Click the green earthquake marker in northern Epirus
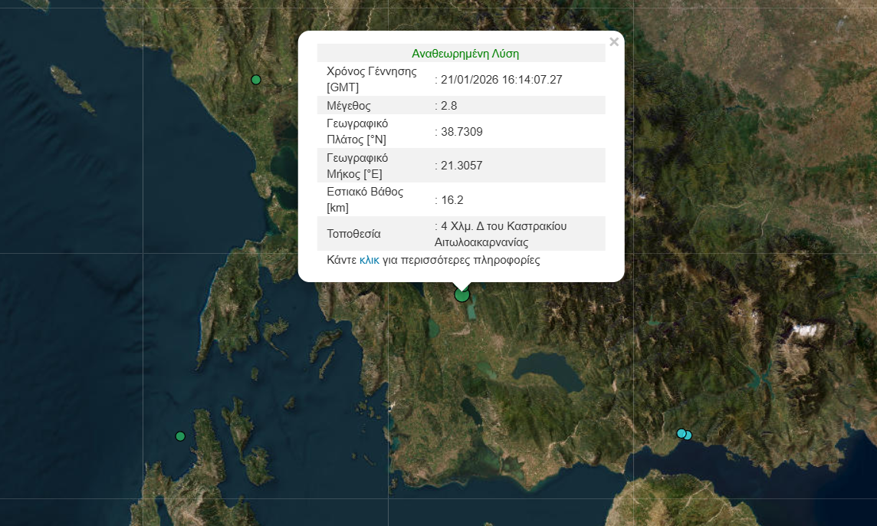The width and height of the screenshot is (877, 526). [256, 80]
